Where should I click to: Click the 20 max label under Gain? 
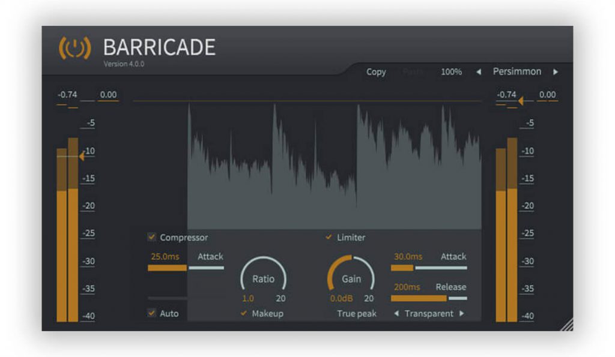[x=369, y=299]
